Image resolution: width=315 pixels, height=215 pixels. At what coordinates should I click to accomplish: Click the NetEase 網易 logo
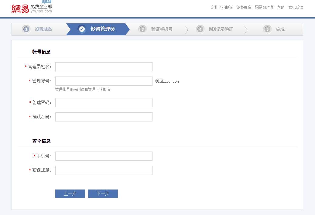pyautogui.click(x=20, y=9)
